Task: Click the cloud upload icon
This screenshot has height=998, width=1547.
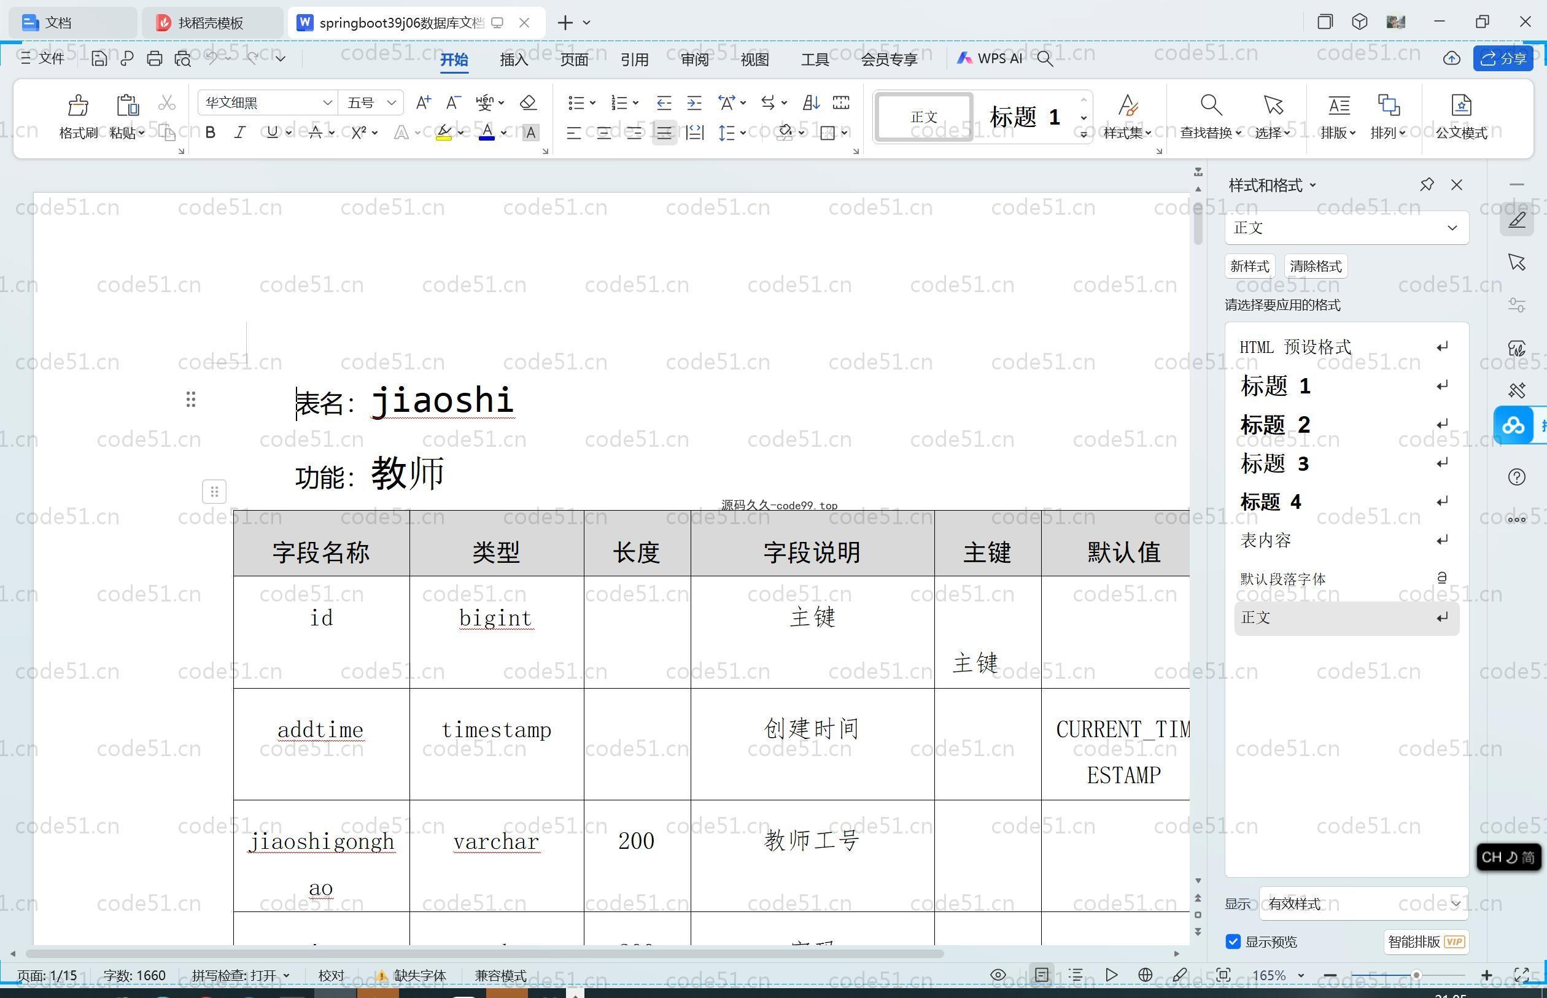Action: [x=1452, y=59]
